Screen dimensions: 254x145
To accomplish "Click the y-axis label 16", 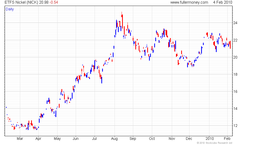I will coord(235,91).
